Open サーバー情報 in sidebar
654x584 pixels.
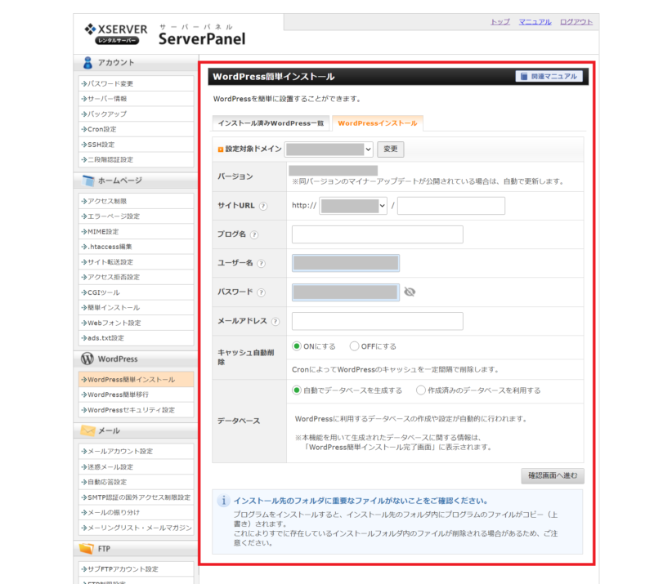[136, 99]
